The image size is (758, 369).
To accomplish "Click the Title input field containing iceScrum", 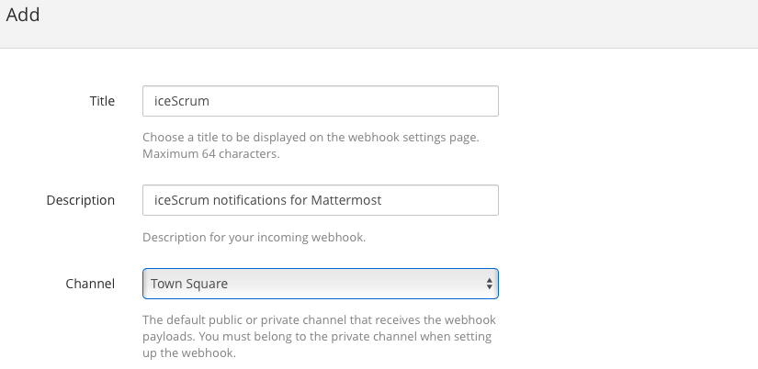I will point(320,101).
